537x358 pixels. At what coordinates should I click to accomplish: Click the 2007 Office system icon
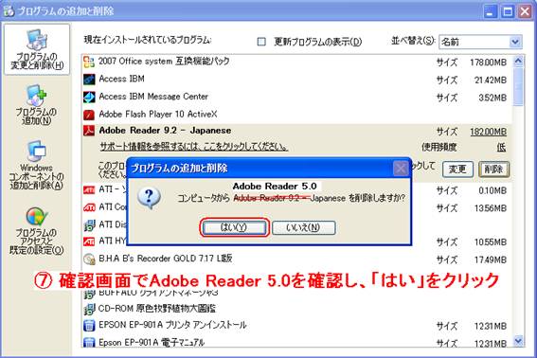click(89, 62)
